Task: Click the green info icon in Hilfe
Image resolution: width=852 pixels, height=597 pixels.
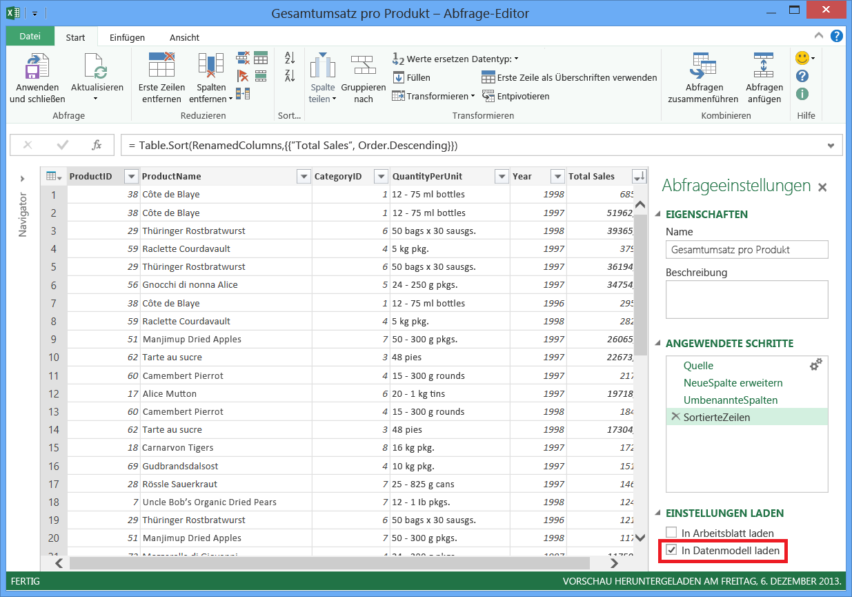Action: coord(802,94)
